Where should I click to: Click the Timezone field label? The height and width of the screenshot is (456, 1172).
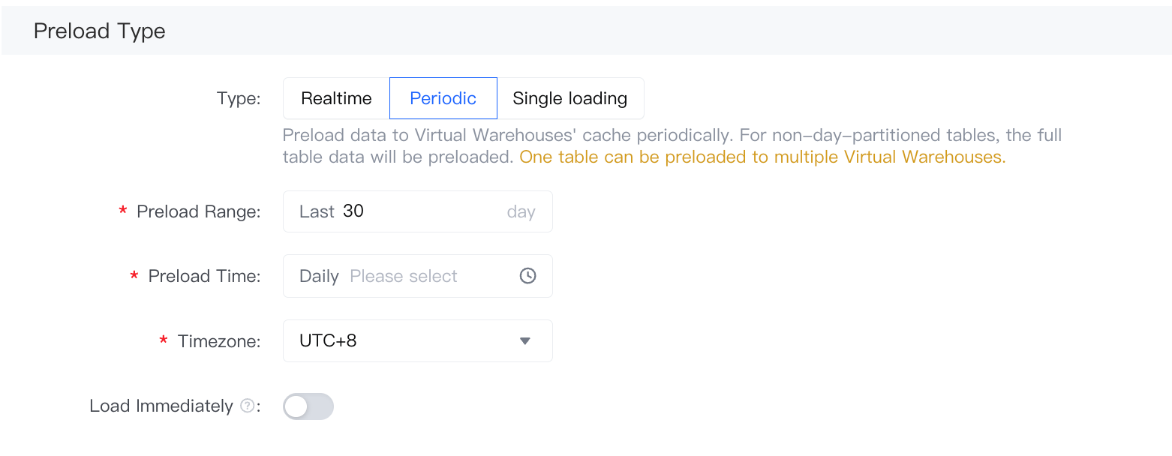pos(219,341)
